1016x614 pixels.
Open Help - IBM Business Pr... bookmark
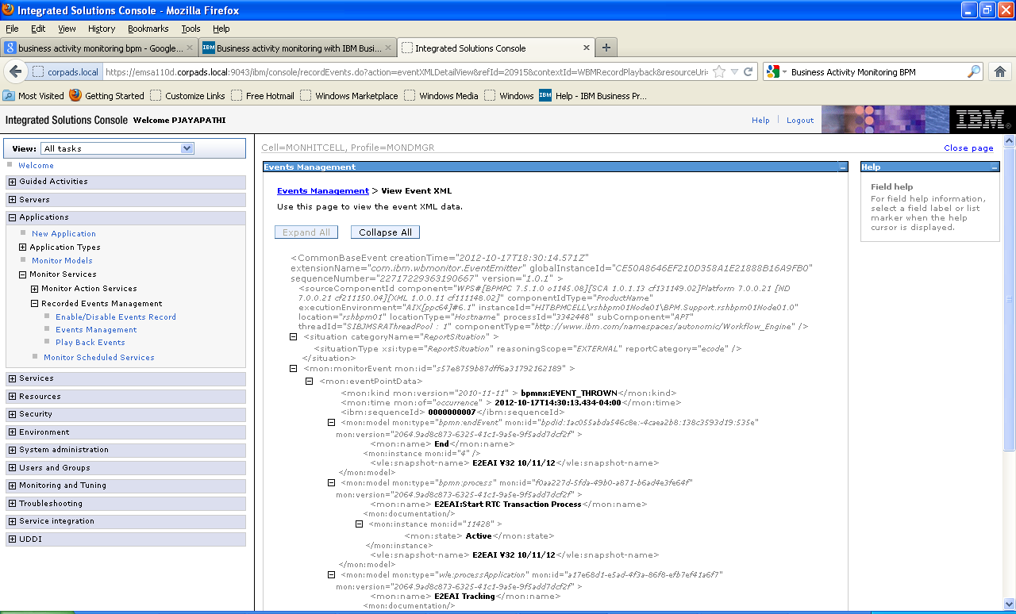coord(594,95)
